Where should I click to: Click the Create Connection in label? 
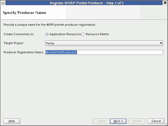(x=19, y=34)
